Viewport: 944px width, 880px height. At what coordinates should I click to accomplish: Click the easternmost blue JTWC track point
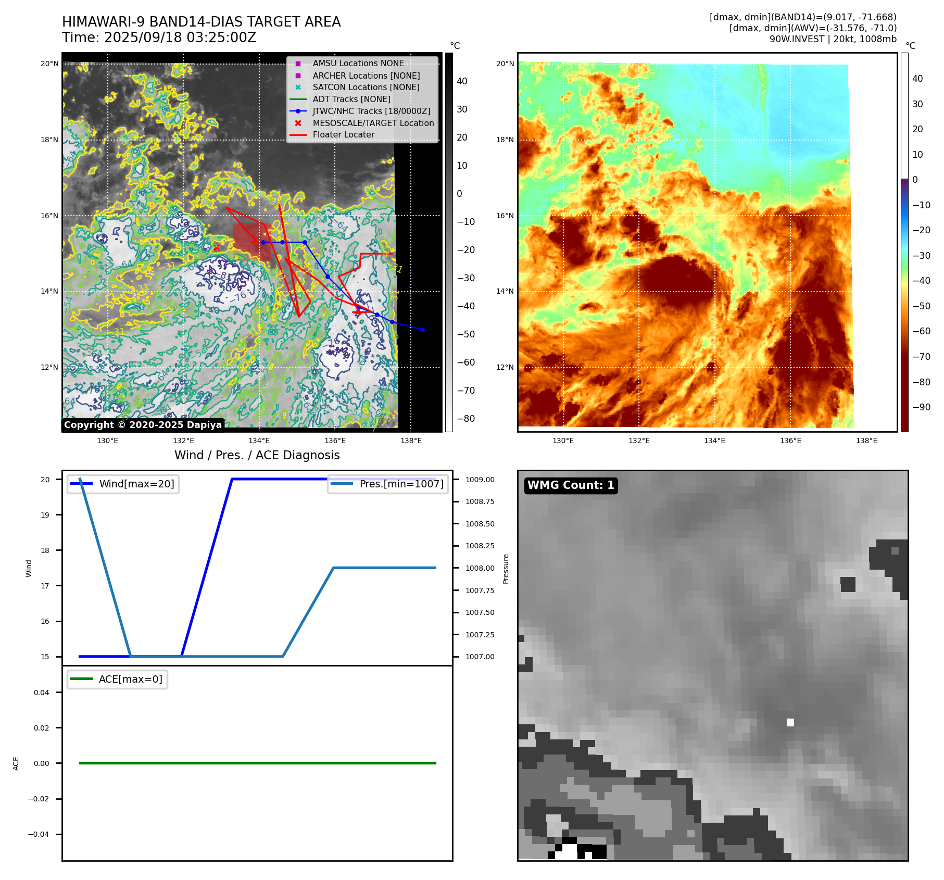422,330
